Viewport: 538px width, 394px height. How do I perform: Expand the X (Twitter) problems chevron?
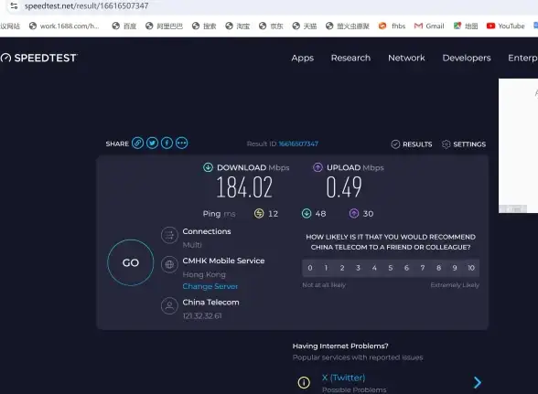pos(478,382)
